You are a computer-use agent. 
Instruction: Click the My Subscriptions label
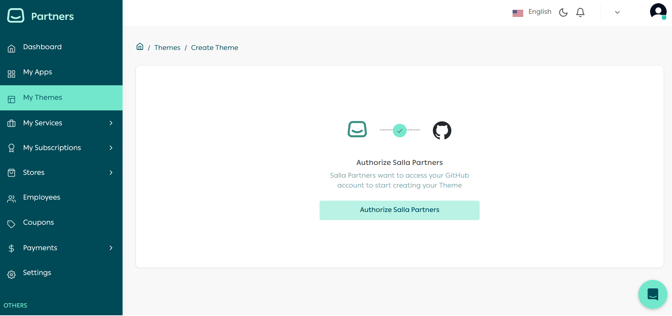pyautogui.click(x=52, y=148)
